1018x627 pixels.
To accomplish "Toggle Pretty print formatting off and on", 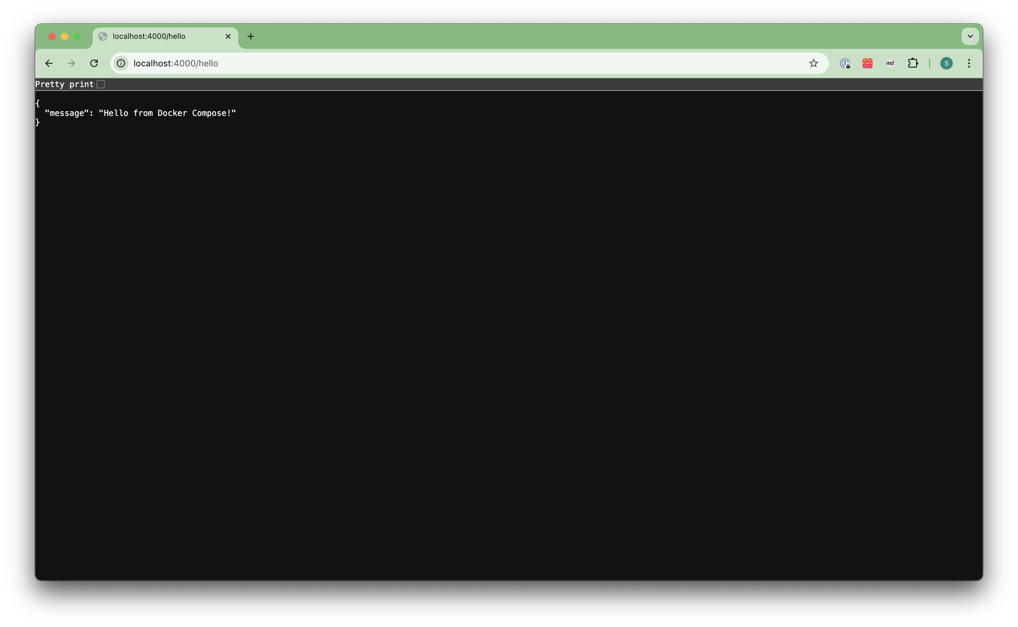I will tap(101, 84).
